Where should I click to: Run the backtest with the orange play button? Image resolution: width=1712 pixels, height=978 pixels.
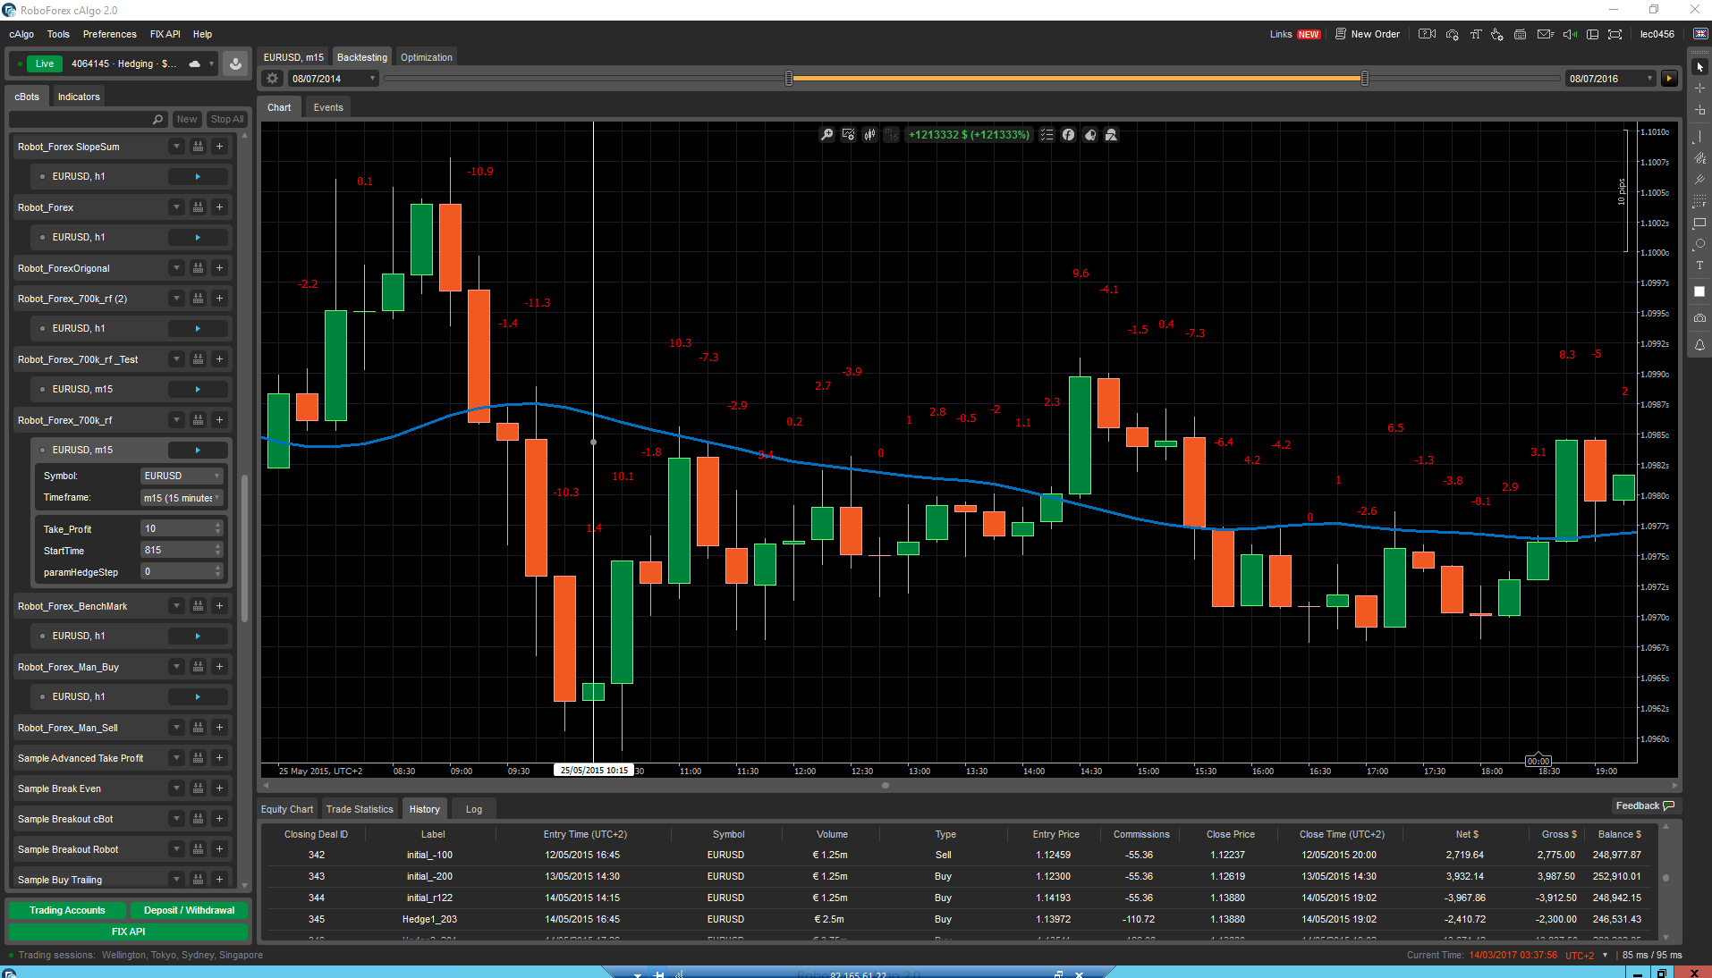click(x=1669, y=79)
